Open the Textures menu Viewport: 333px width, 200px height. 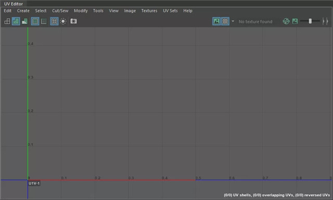(149, 10)
